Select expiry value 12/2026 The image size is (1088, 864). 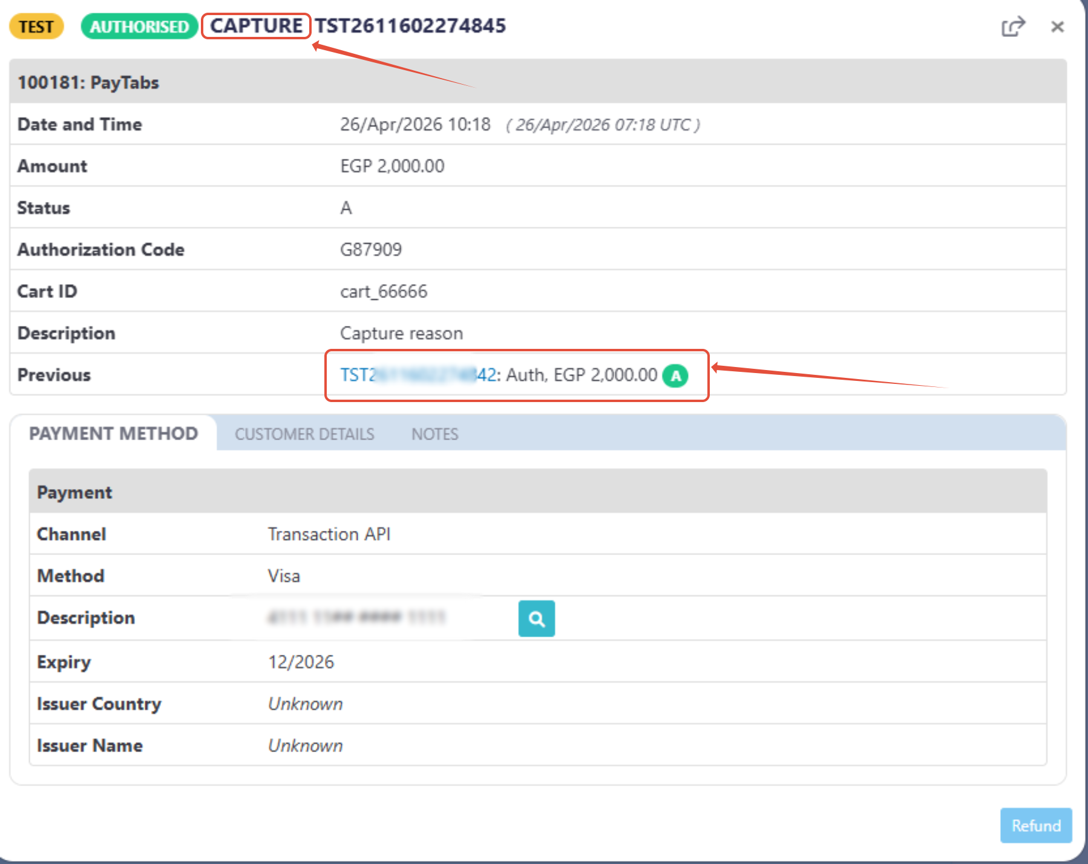point(301,661)
